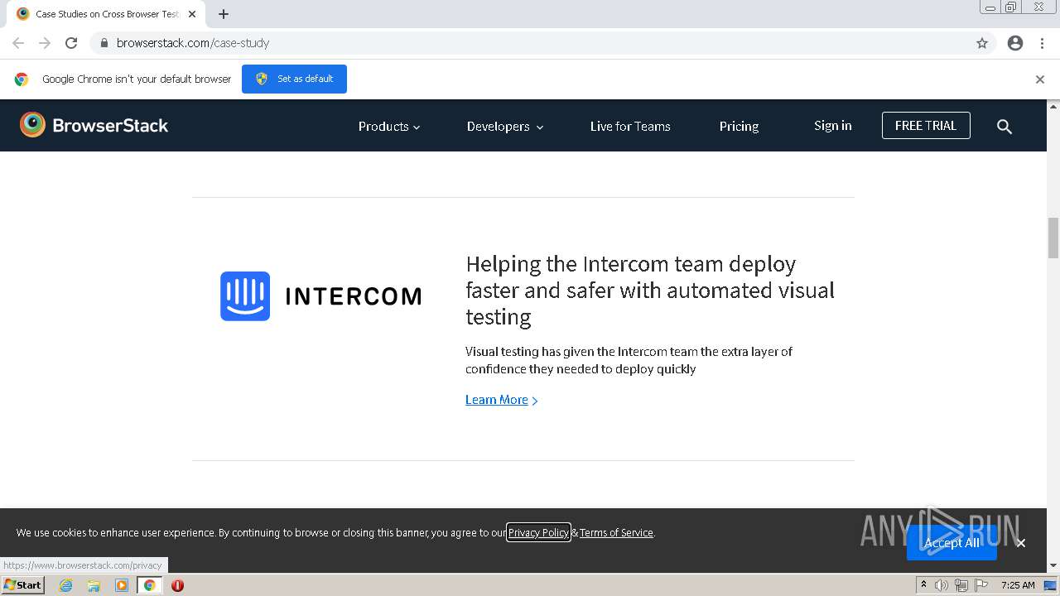The height and width of the screenshot is (596, 1060).
Task: Reload the page with the refresh icon
Action: click(x=71, y=43)
